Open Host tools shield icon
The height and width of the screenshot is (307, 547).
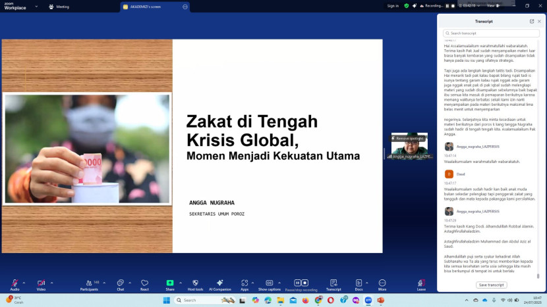coord(195,283)
